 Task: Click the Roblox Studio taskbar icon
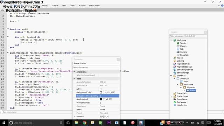click(141, 123)
